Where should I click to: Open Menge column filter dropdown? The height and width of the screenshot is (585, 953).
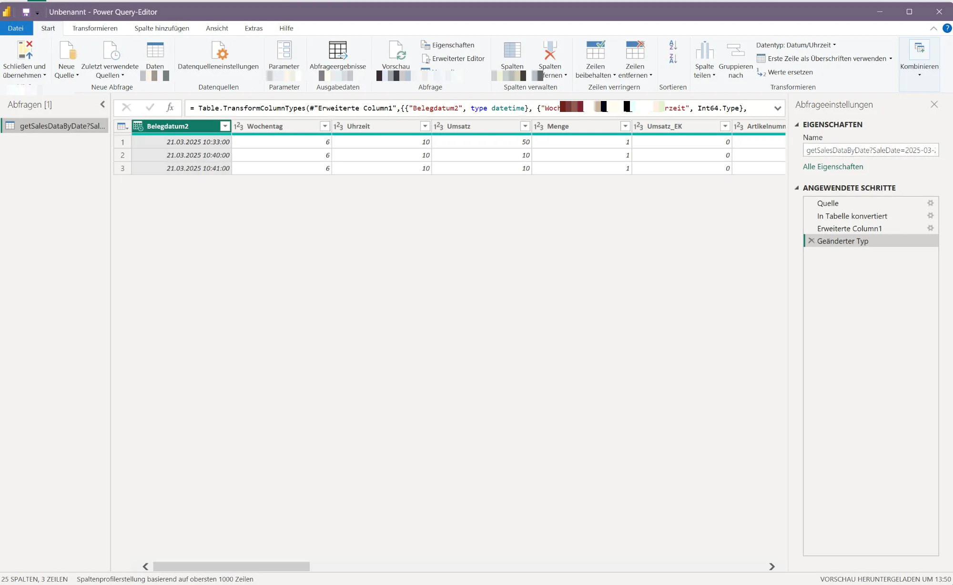[625, 126]
